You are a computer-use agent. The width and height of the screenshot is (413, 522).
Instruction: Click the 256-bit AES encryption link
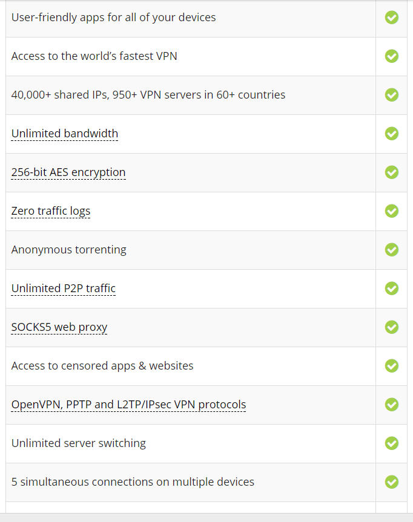click(x=68, y=172)
